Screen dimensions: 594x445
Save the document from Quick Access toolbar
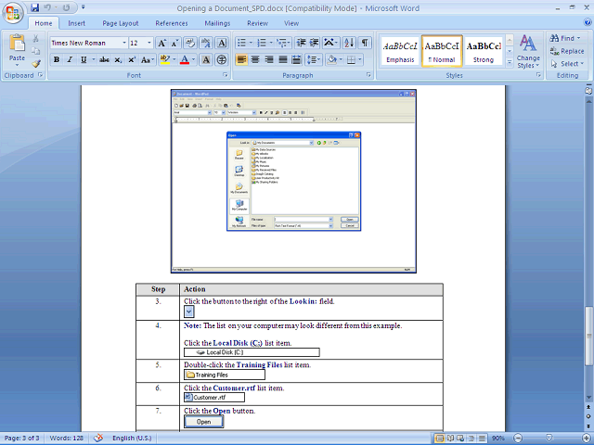point(35,7)
